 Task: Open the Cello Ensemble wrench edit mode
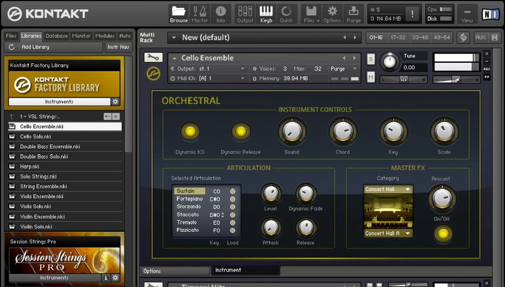click(x=153, y=58)
